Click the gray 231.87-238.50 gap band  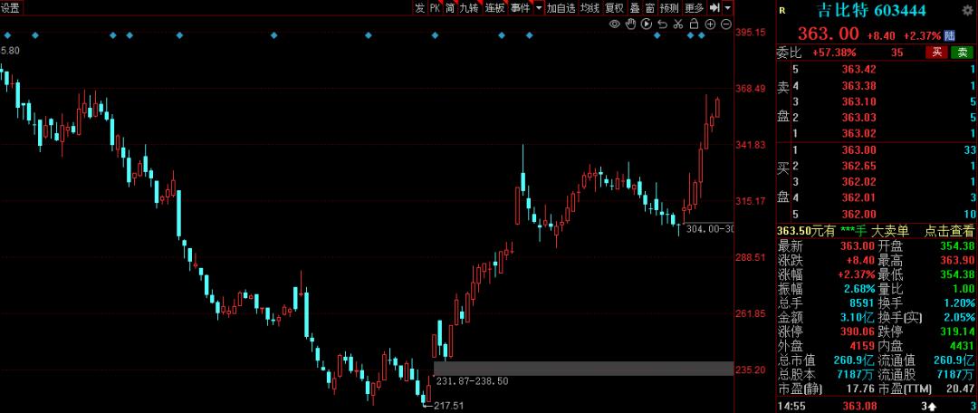(x=583, y=369)
